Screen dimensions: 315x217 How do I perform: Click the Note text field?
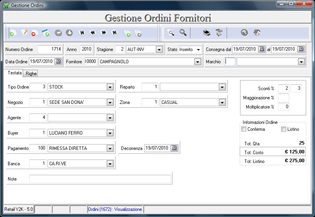[100, 179]
